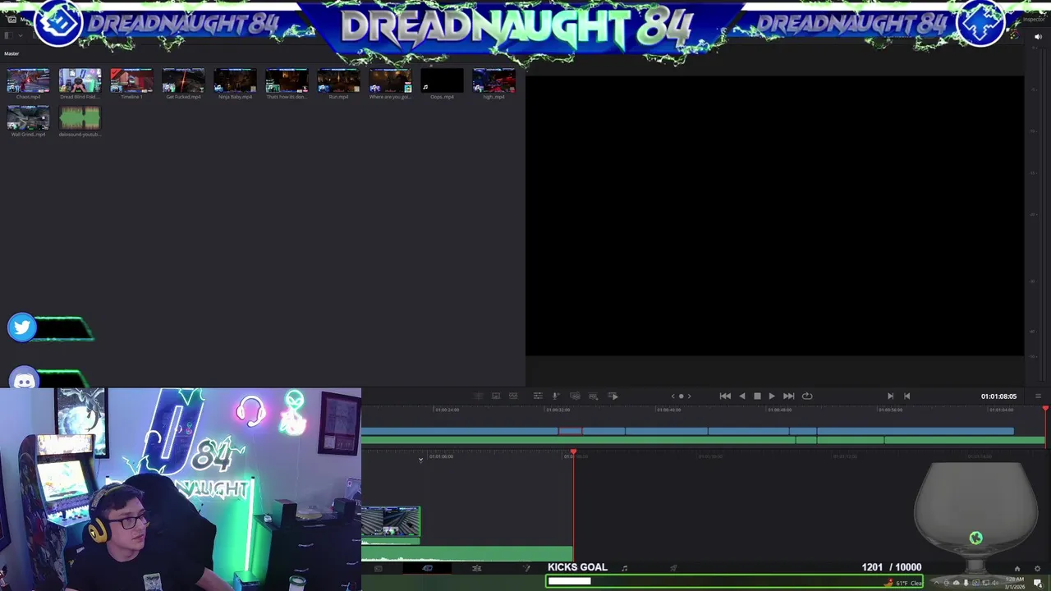Select the green deloscund-youtube audio waveform clip

(x=80, y=118)
